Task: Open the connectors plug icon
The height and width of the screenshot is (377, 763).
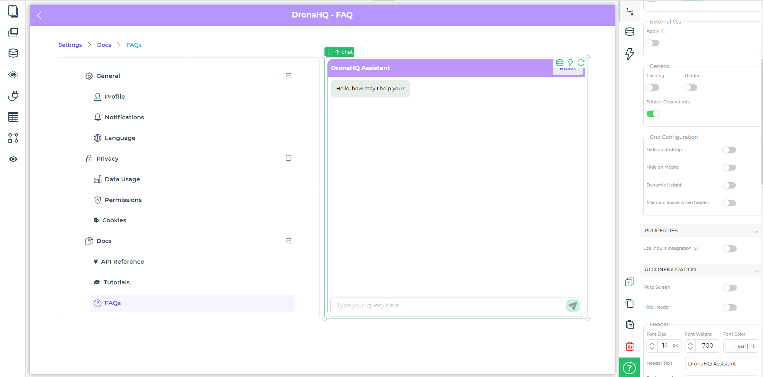Action: click(x=13, y=95)
